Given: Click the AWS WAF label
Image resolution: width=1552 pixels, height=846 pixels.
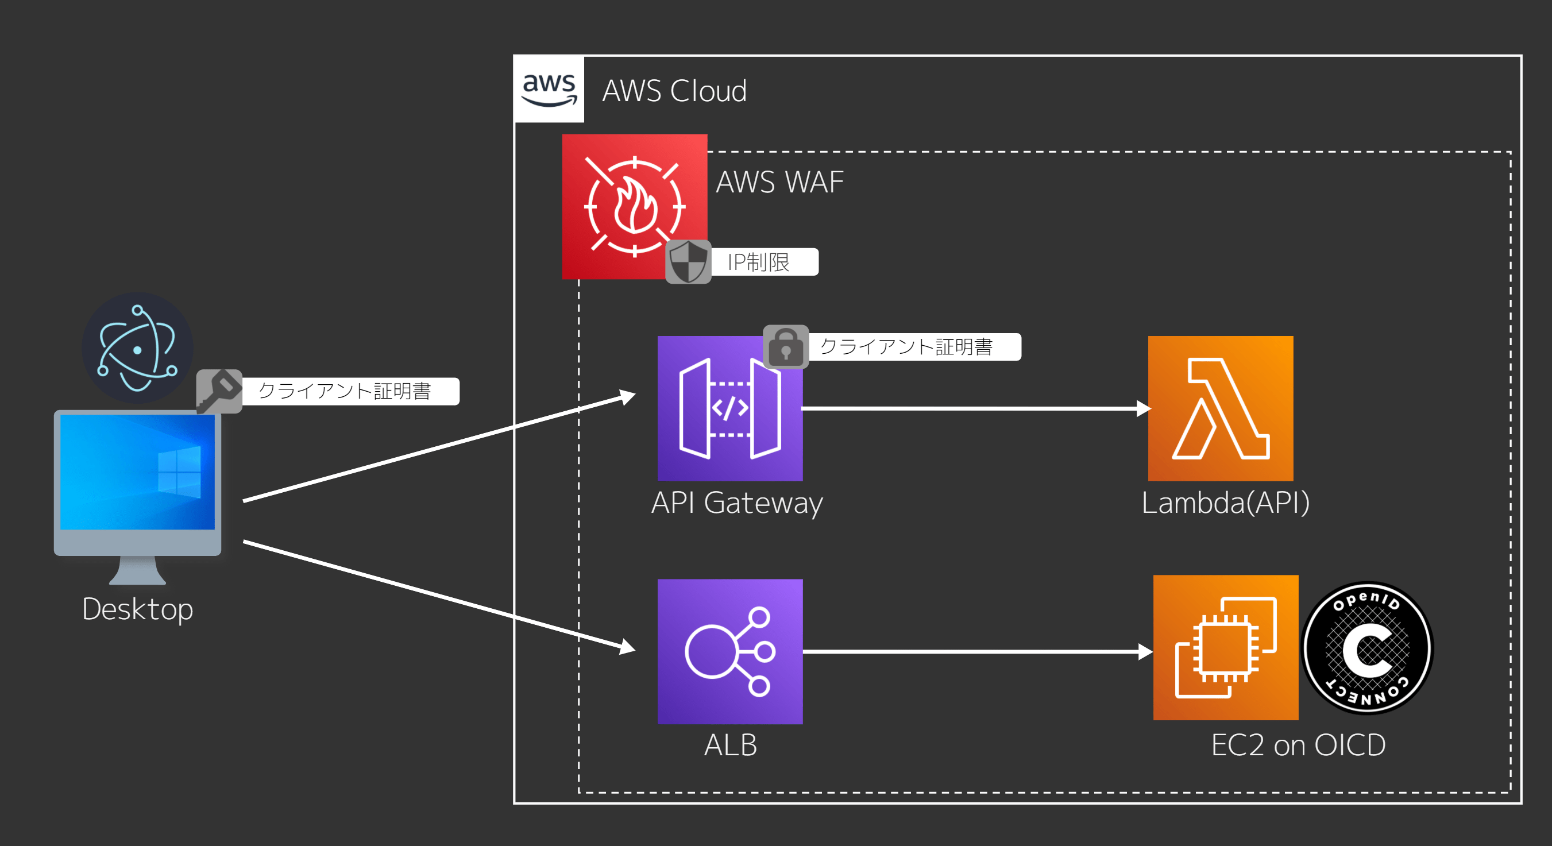Looking at the screenshot, I should click(x=779, y=182).
